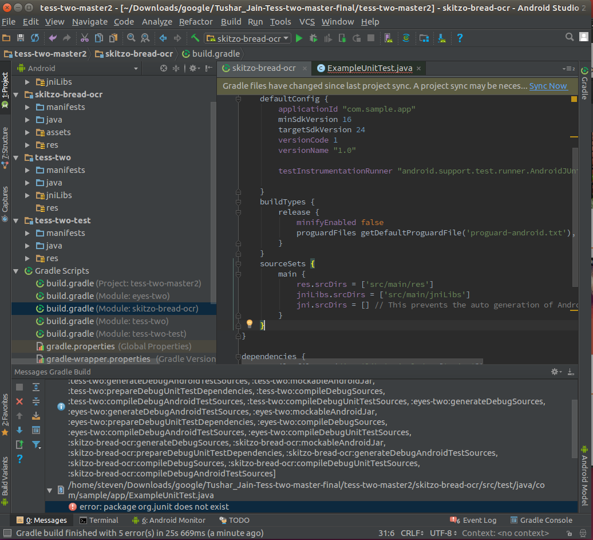
Task: Open the 6: Android Monitor tab
Action: click(x=169, y=521)
